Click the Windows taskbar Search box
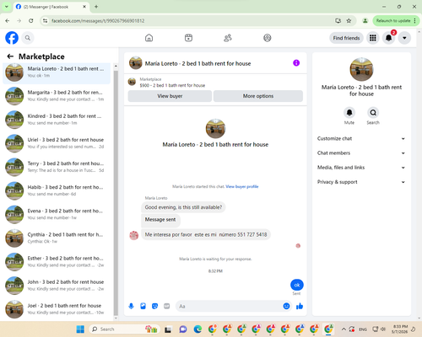Screen dimensions: 422x337 point(124,329)
